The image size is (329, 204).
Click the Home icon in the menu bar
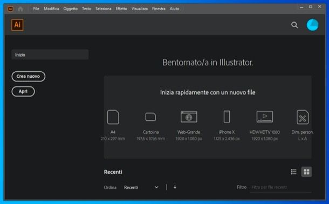click(x=20, y=9)
